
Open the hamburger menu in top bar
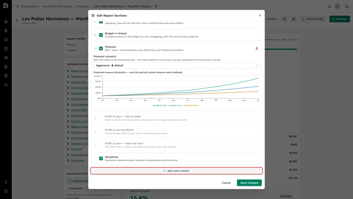coord(18,6)
